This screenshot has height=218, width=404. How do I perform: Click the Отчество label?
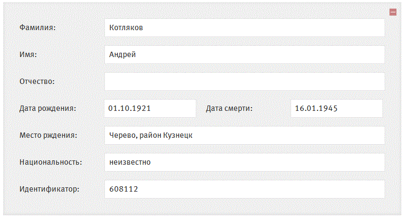(37, 81)
